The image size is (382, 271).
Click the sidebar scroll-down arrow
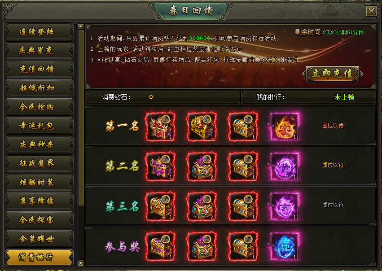click(81, 263)
